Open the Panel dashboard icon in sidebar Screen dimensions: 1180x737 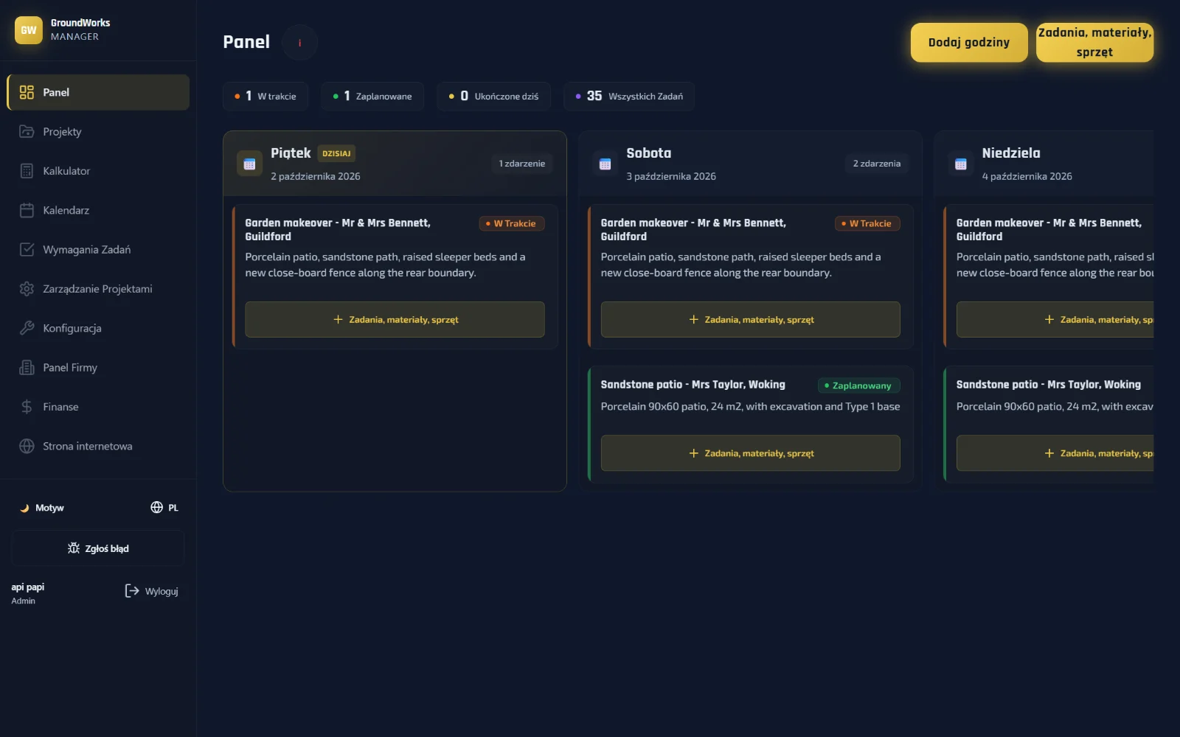[27, 92]
